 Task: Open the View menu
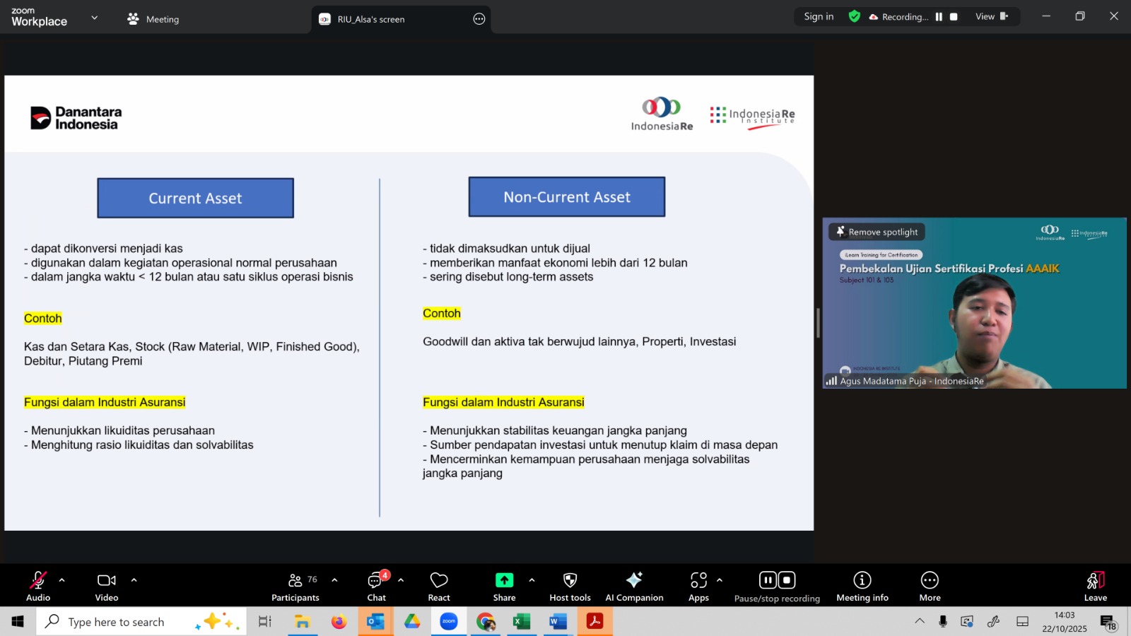991,17
